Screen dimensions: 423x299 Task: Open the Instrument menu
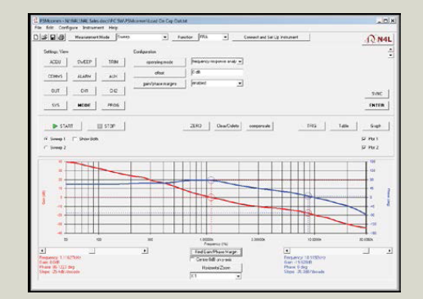pos(93,28)
